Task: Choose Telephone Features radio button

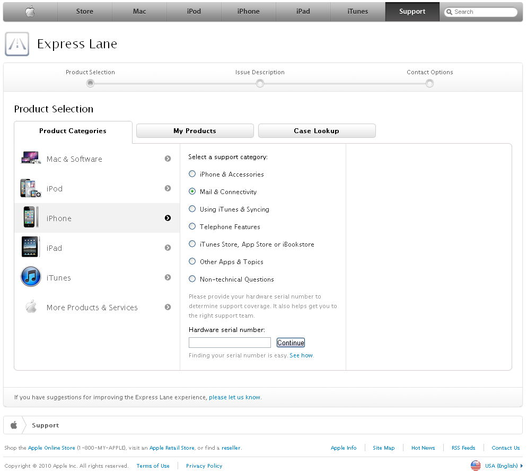Action: (192, 226)
